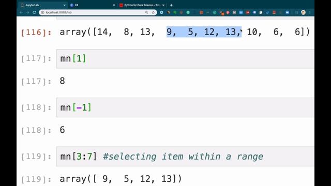
Task: Click into the mn[1] code cell
Action: coord(185,58)
